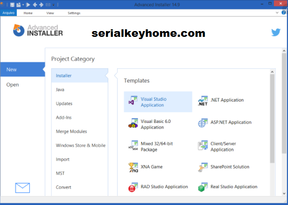Open the Customize Quick Access Toolbar dropdown
Screen dimensions: 288x205
pyautogui.click(x=53, y=5)
